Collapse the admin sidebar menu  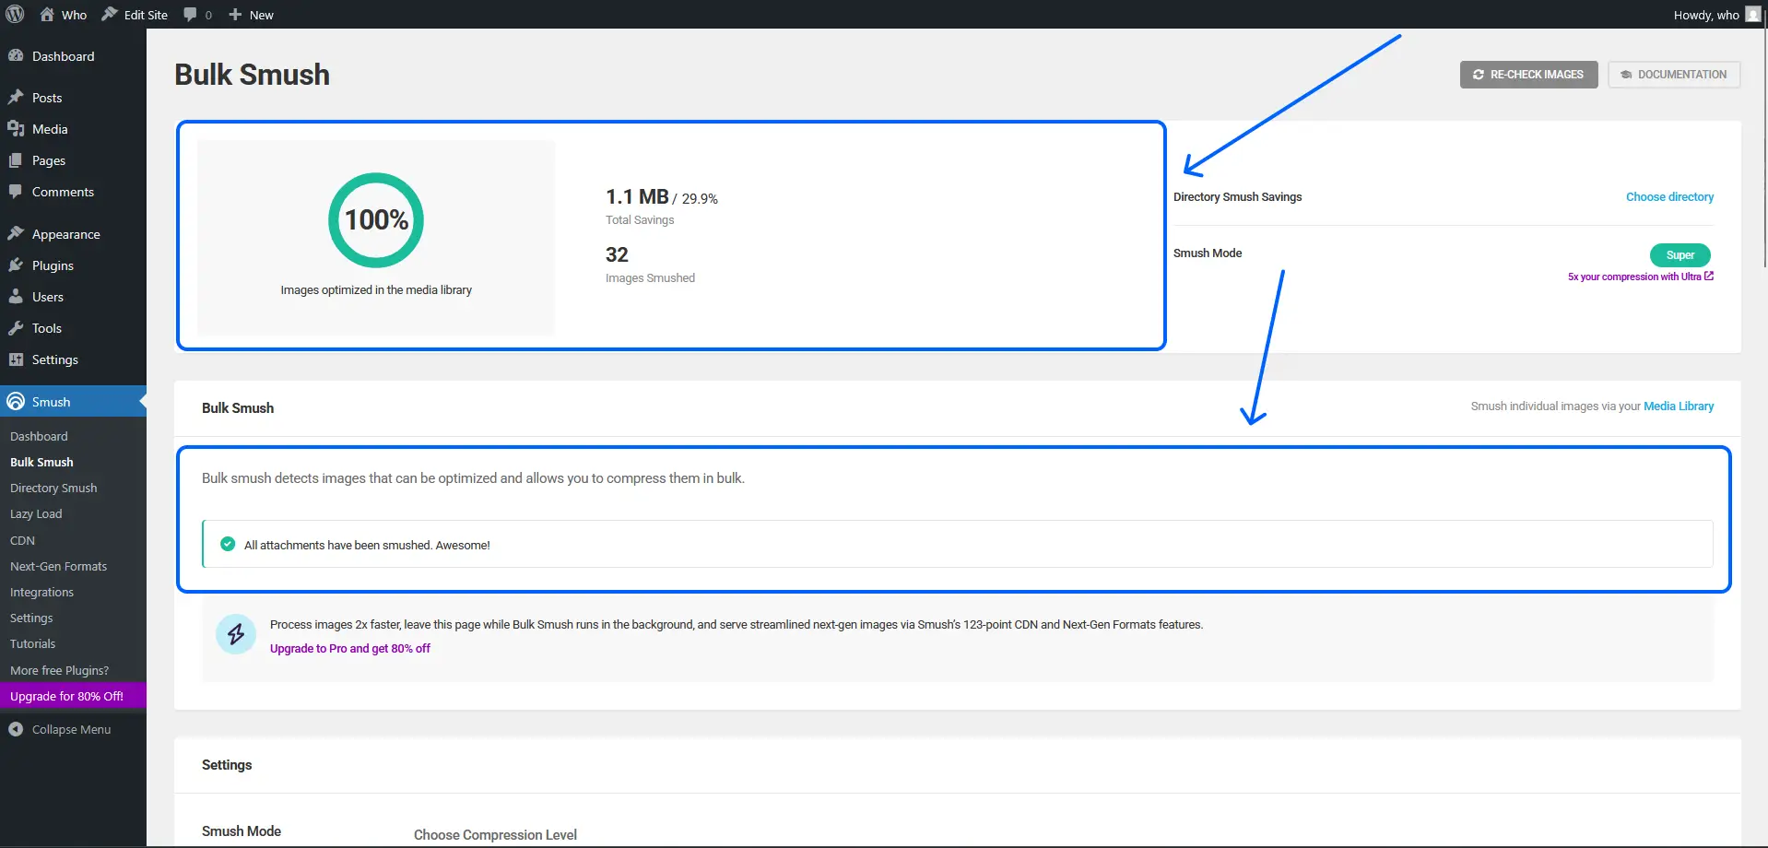tap(60, 729)
